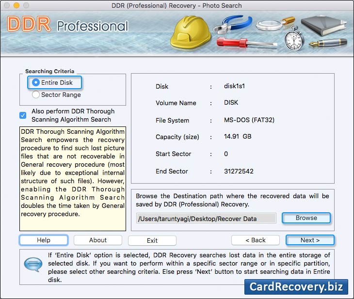This screenshot has height=299, width=354.
Task: Click the Help button
Action: tap(44, 240)
